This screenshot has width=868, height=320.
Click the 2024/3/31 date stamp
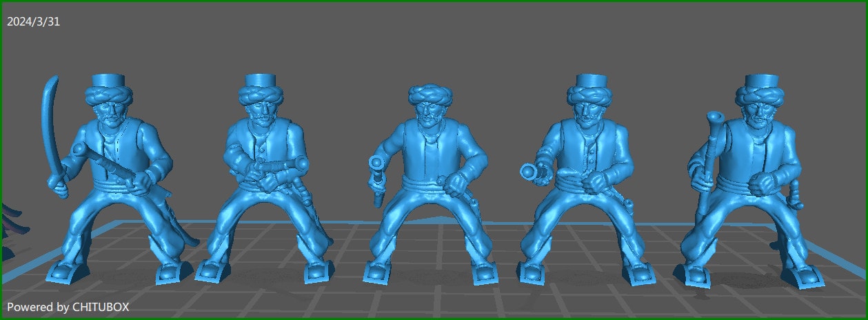33,21
